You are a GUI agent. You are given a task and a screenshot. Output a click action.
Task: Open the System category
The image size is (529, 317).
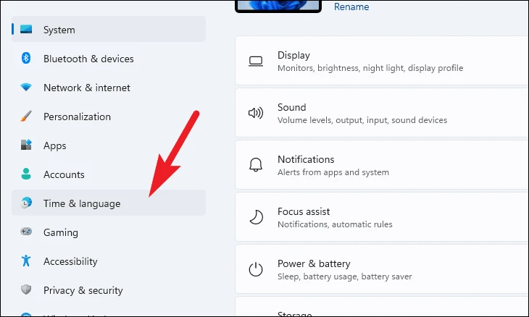(109, 29)
